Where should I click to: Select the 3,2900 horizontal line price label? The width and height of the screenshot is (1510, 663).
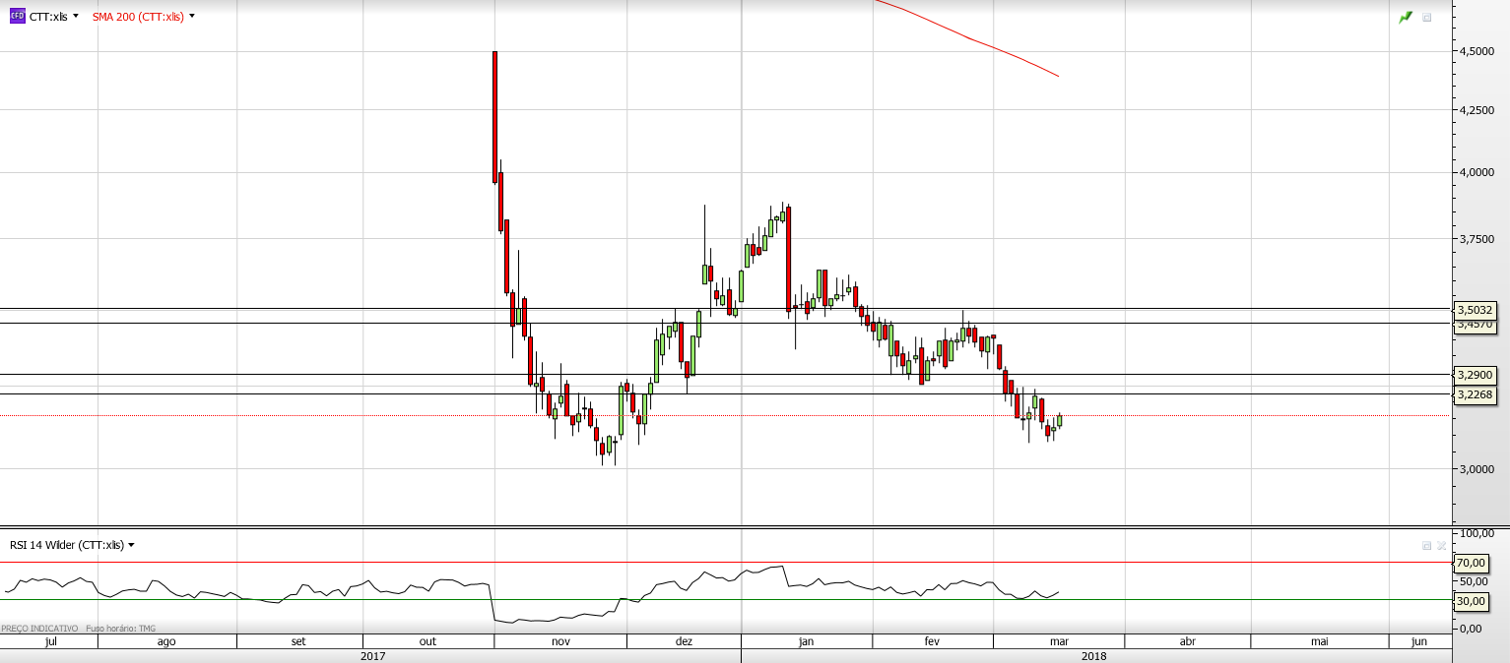click(1476, 374)
